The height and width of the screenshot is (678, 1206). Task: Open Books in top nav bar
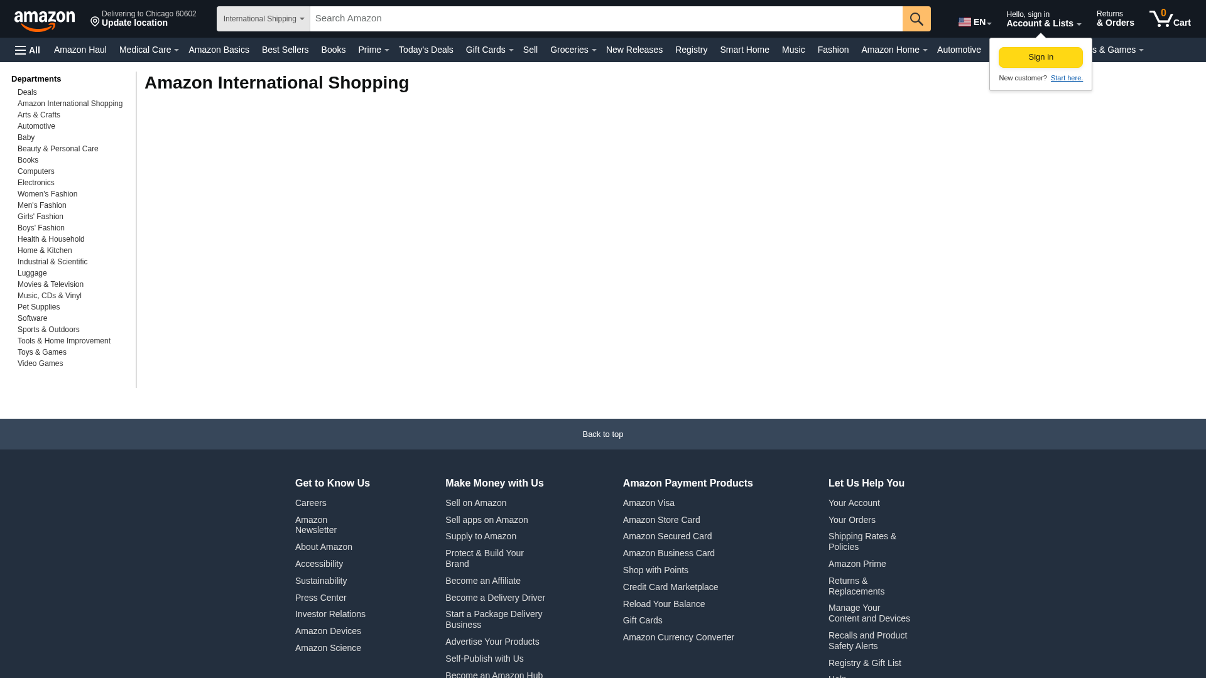click(334, 50)
